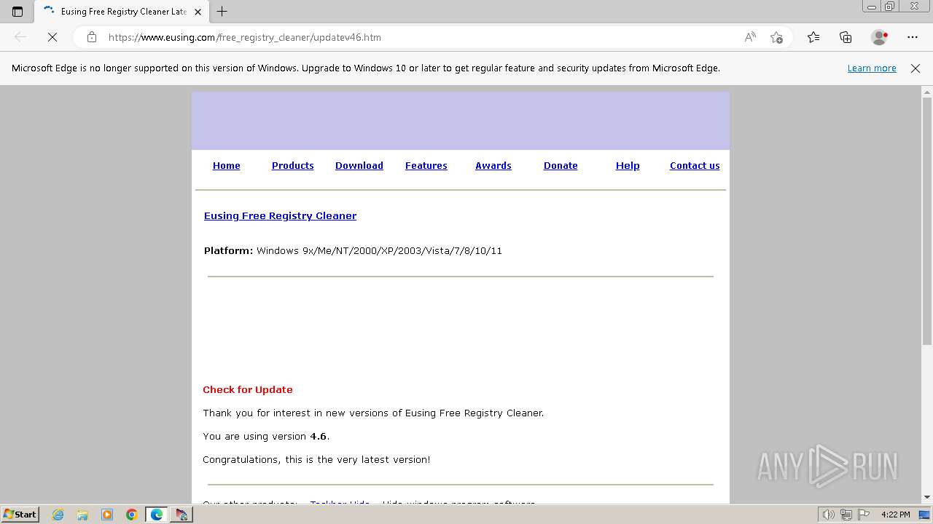Add this page to favorites
This screenshot has width=933, height=524.
tap(776, 37)
